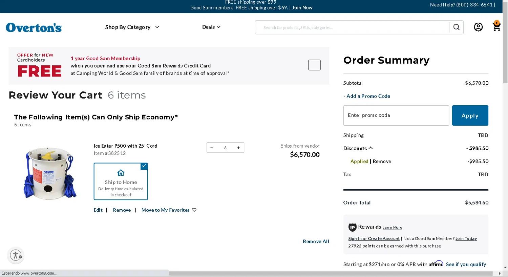Click the Overton's logo
The image size is (508, 277).
[34, 27]
